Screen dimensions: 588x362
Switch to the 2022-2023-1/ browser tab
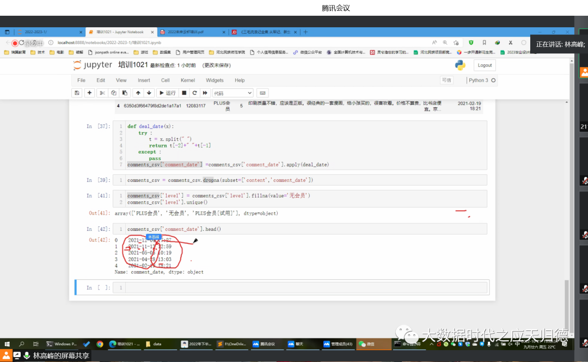[x=49, y=32]
